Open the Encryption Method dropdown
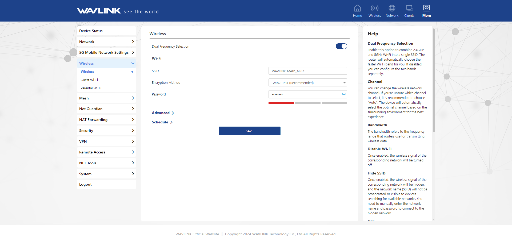 coord(307,83)
